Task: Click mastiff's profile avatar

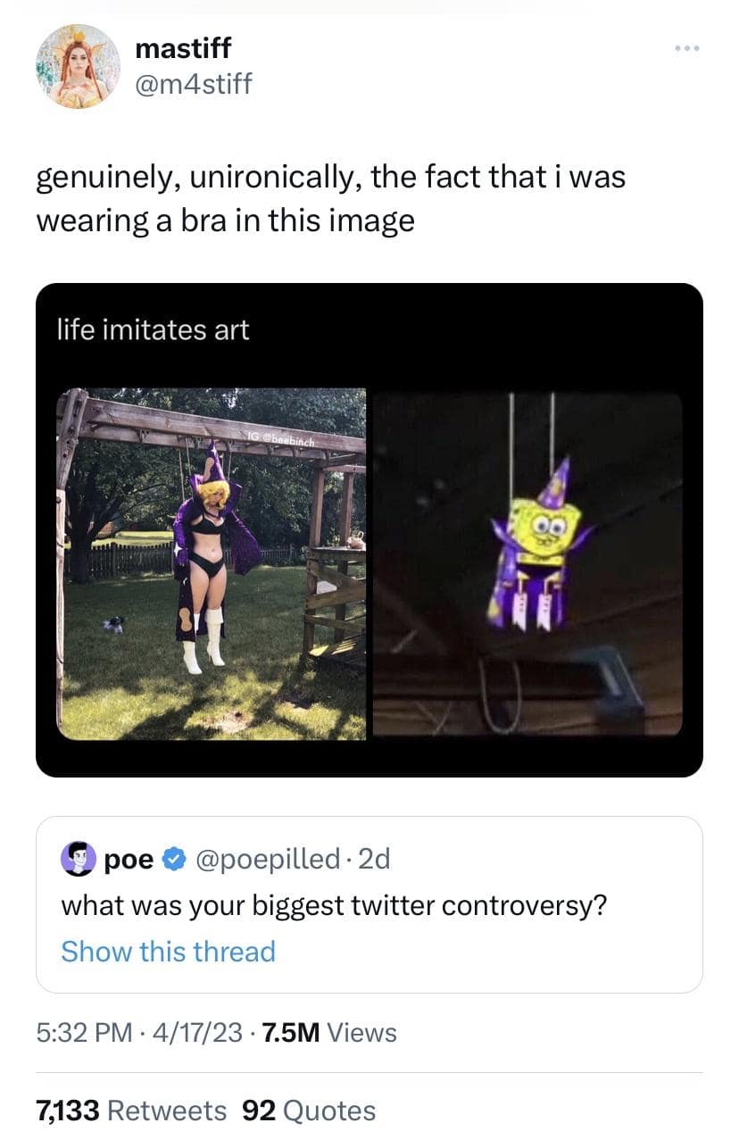Action: 78,66
